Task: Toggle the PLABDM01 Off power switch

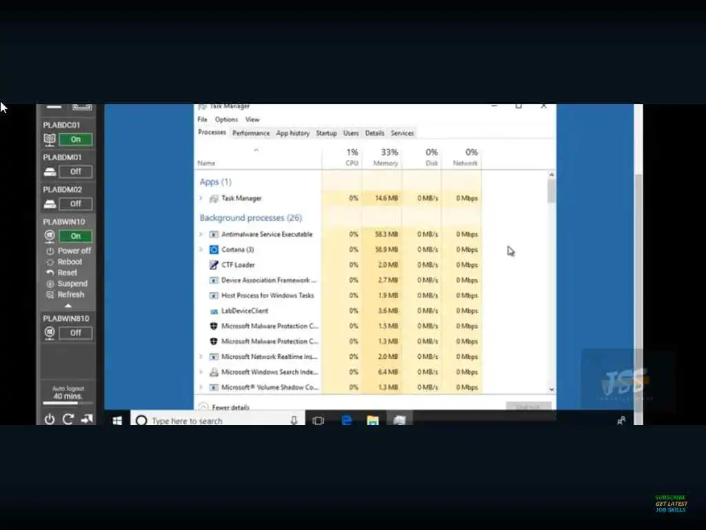Action: (x=76, y=172)
